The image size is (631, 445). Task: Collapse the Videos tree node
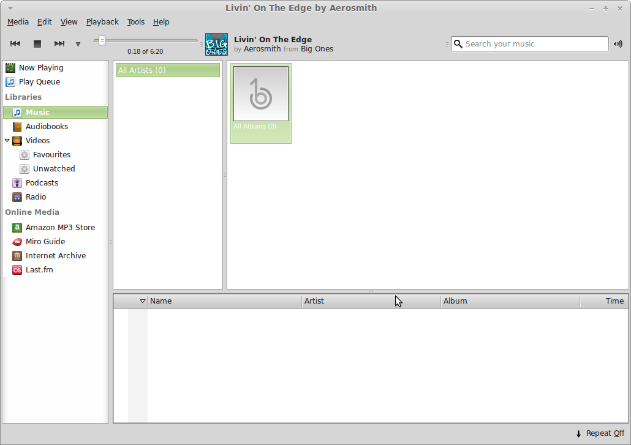coord(7,141)
